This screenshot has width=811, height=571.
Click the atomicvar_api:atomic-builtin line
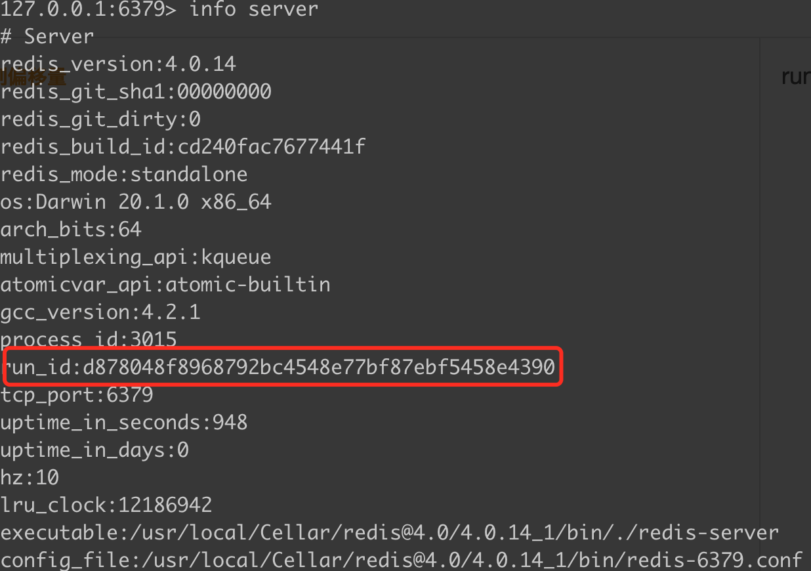point(165,284)
